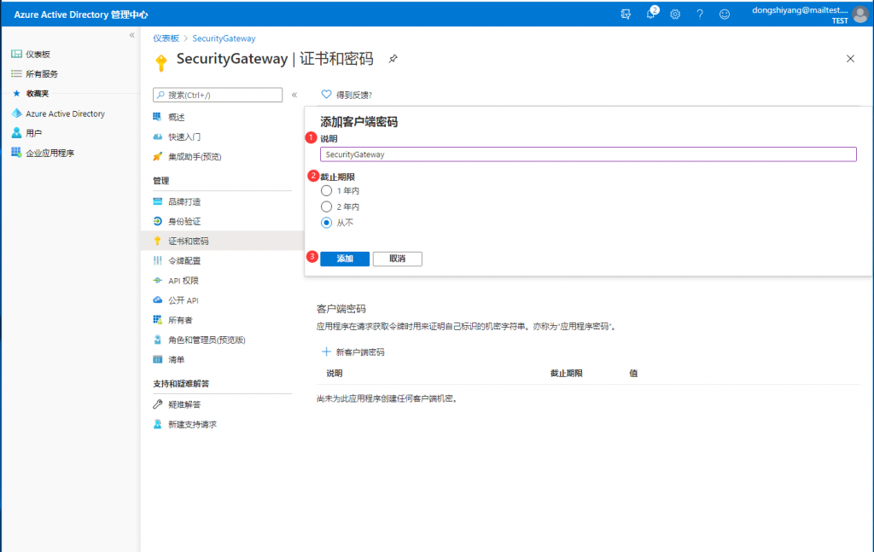Click 新客户端密码 to add a secret
The image size is (874, 552).
pos(353,352)
